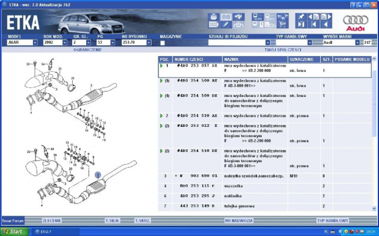Click the pencil edit icon
The width and height of the screenshot is (379, 236).
[226, 24]
